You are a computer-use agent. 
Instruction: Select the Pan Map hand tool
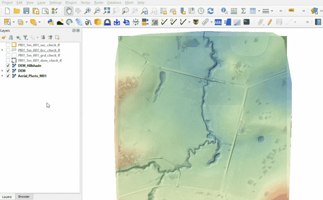tap(69, 11)
